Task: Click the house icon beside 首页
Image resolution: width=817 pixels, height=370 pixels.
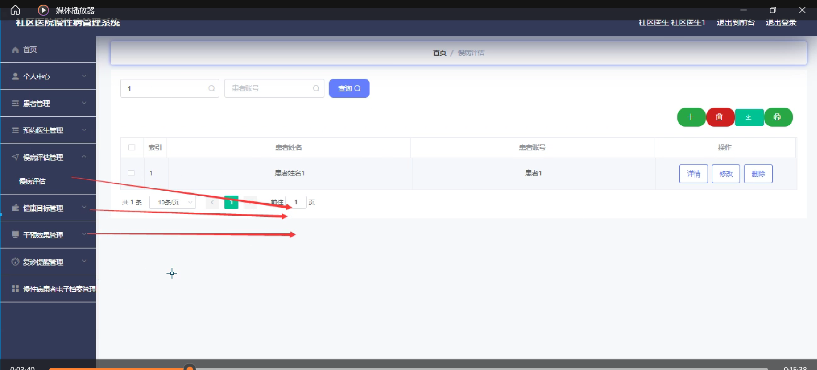Action: point(15,50)
